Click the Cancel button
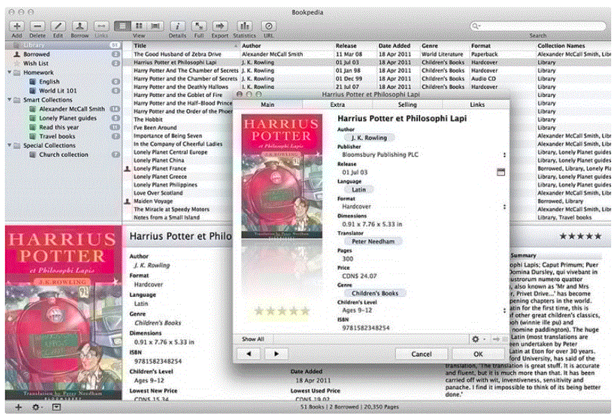 pyautogui.click(x=421, y=354)
